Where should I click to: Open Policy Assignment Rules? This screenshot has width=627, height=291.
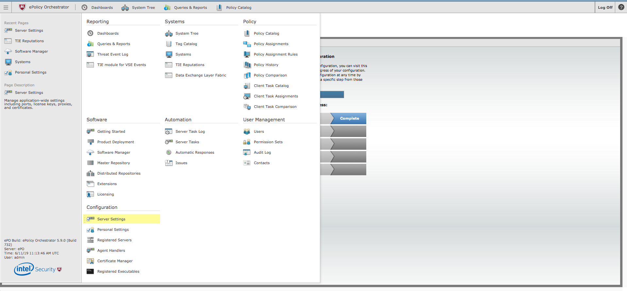pyautogui.click(x=276, y=54)
